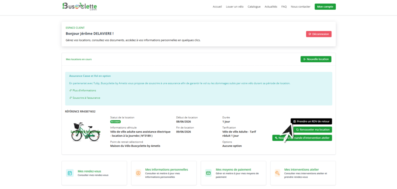Open Mes interventions atelier link
This screenshot has height=189, width=397.
point(302,170)
